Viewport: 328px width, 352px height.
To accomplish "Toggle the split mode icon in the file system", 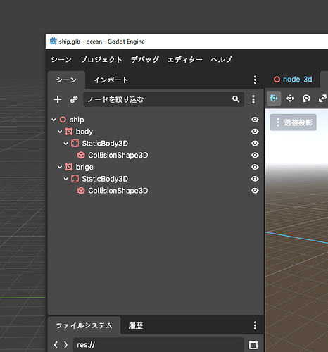I will 253,345.
